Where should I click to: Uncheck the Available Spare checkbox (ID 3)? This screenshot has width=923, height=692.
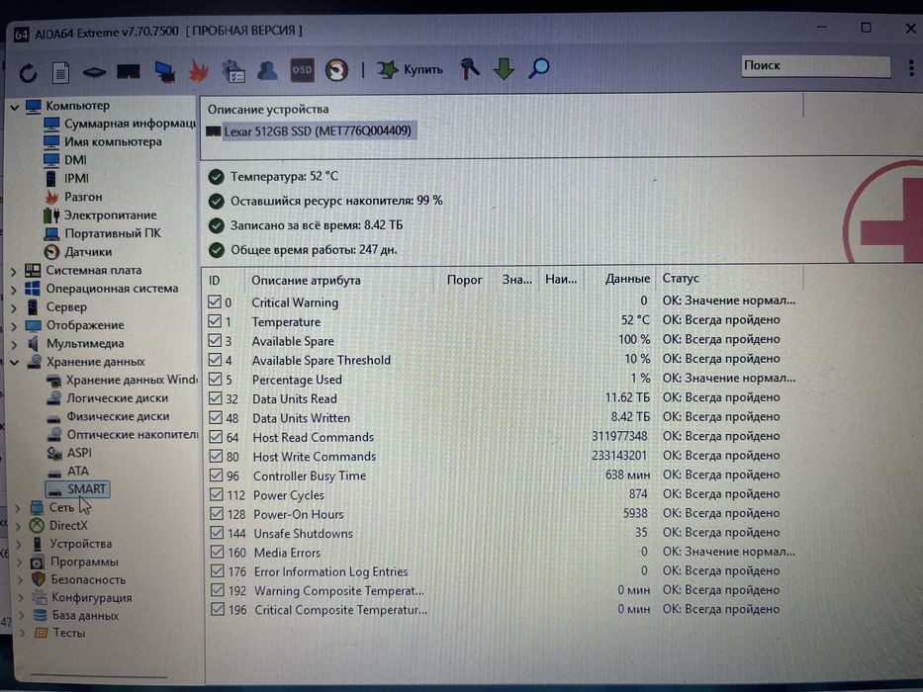(x=215, y=341)
